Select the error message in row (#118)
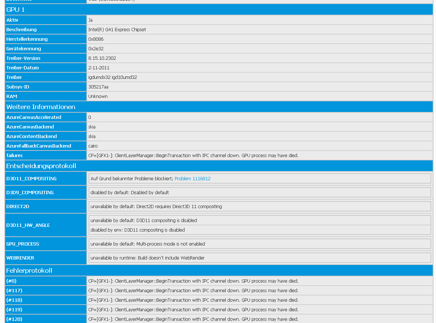Viewport: 436px width, 323px height. click(193, 300)
